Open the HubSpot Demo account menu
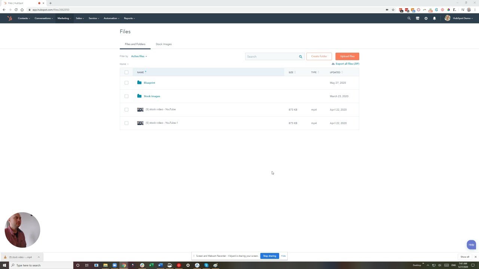Viewport: 479px width, 269px height. [459, 18]
